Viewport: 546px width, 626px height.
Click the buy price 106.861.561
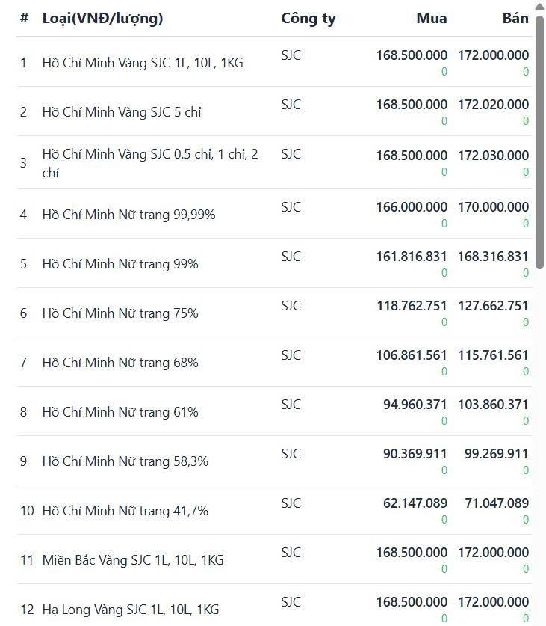pos(412,355)
